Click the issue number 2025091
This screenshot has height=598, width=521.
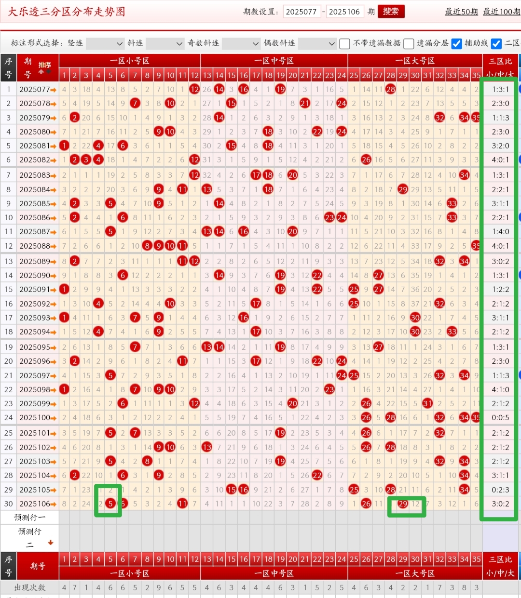click(x=35, y=290)
